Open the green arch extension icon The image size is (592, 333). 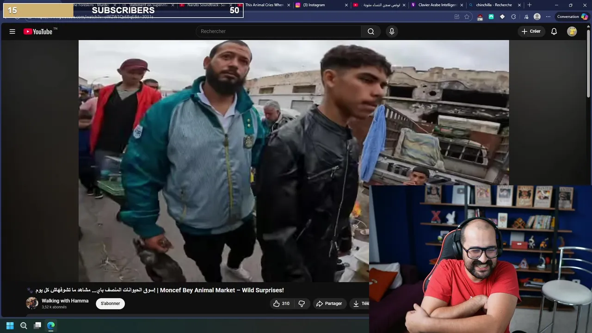[491, 17]
